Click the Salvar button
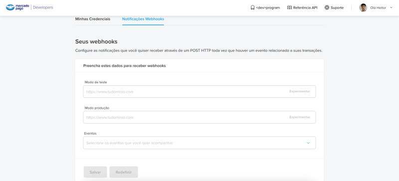 pyautogui.click(x=95, y=172)
